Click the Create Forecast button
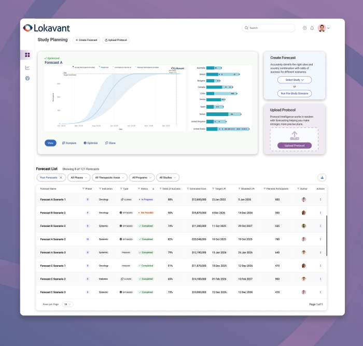 pos(87,40)
